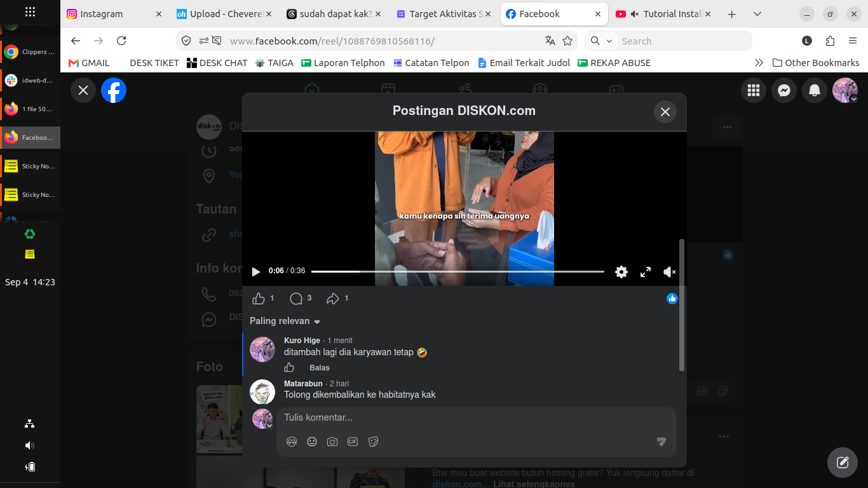The height and width of the screenshot is (488, 868).
Task: Reply to Kuro Hige with Balas
Action: point(320,368)
